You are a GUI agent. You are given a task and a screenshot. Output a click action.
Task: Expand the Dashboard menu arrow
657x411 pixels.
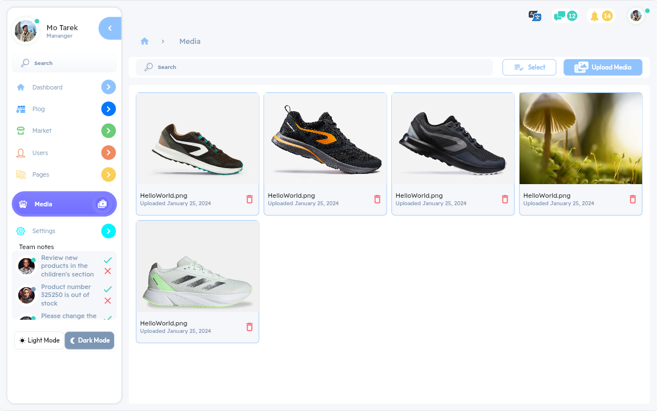coord(108,87)
